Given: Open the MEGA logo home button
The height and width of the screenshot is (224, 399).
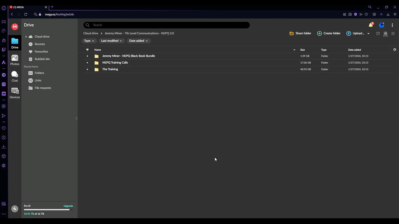Looking at the screenshot, I should (x=15, y=27).
